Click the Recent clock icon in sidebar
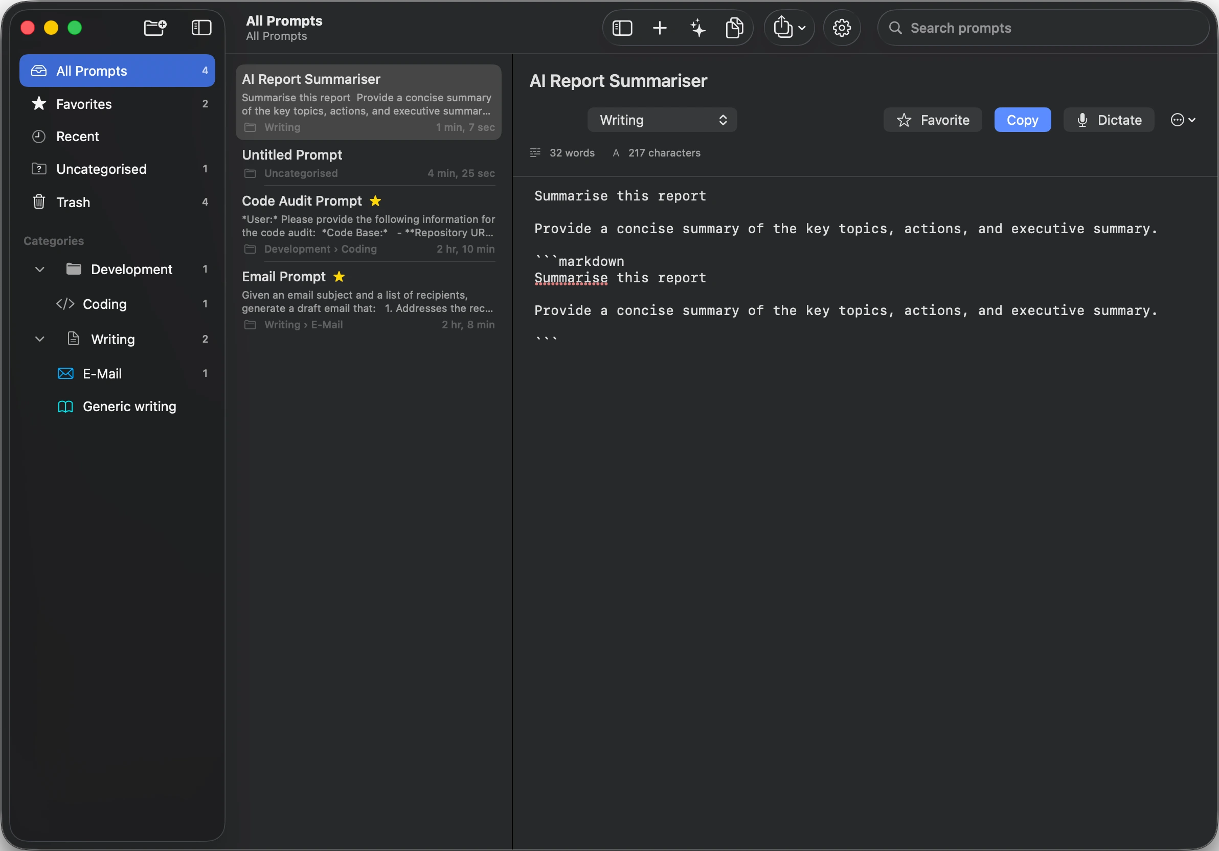Viewport: 1219px width, 851px height. point(39,137)
